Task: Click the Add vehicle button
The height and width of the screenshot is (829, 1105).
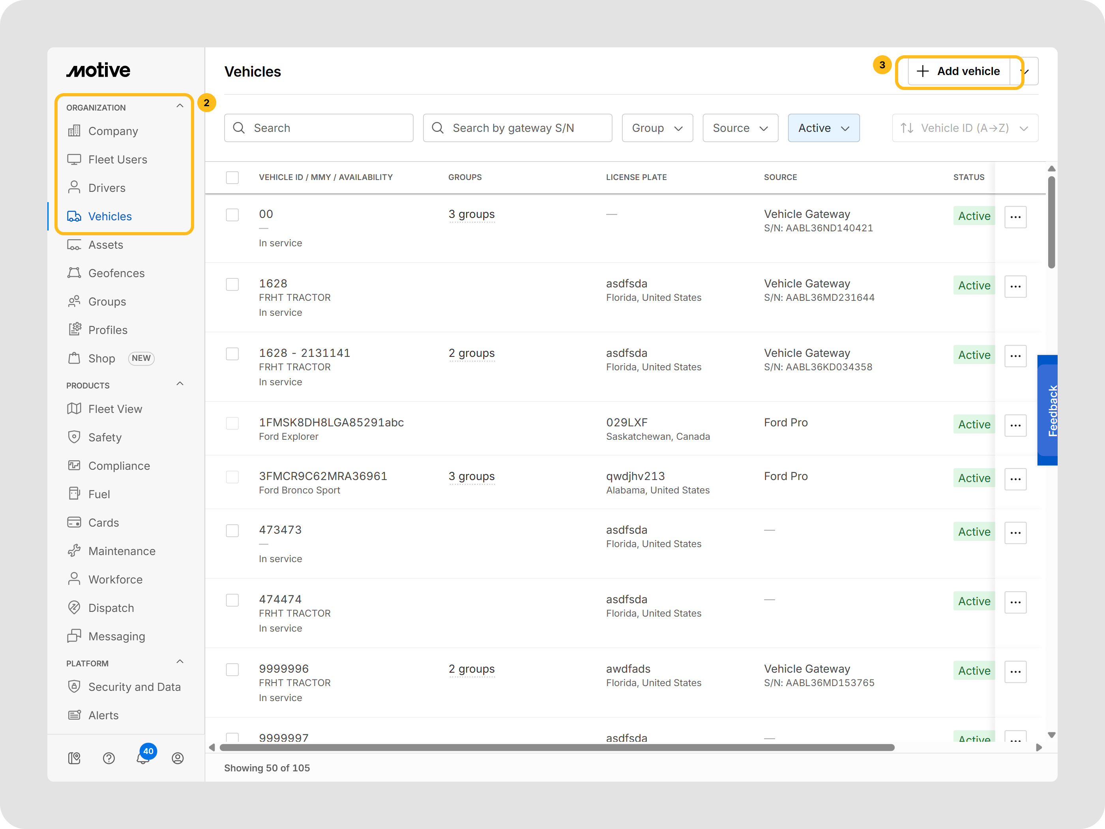Action: pyautogui.click(x=958, y=71)
